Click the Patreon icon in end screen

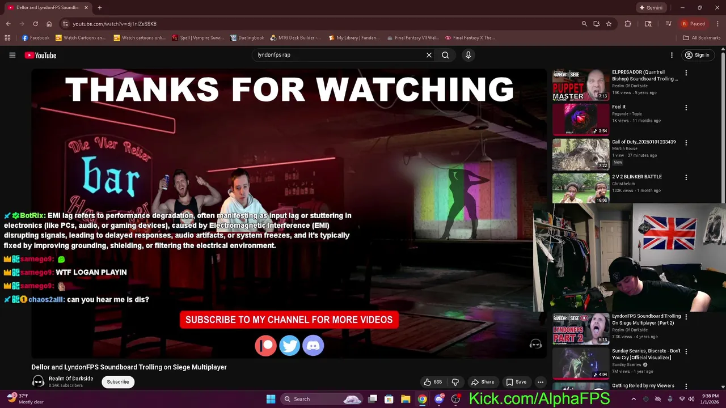point(265,345)
